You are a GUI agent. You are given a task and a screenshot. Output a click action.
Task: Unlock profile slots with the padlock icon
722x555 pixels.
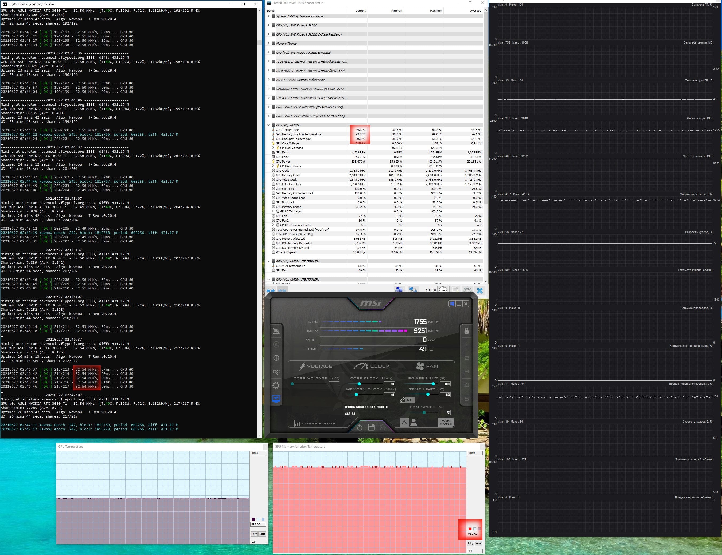pyautogui.click(x=466, y=331)
